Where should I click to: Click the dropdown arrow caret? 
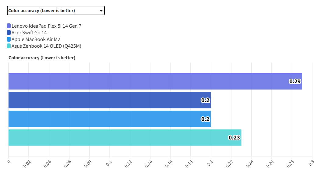(x=101, y=11)
